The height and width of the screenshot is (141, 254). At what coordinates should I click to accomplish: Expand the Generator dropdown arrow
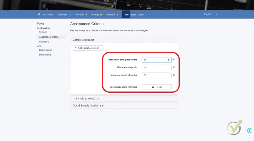coord(70,15)
